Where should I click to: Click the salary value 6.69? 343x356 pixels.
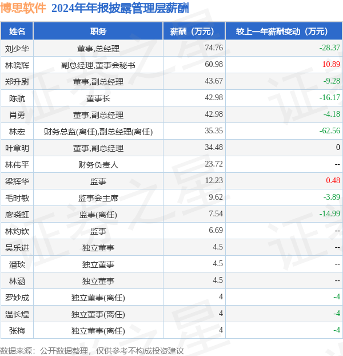(x=216, y=230)
